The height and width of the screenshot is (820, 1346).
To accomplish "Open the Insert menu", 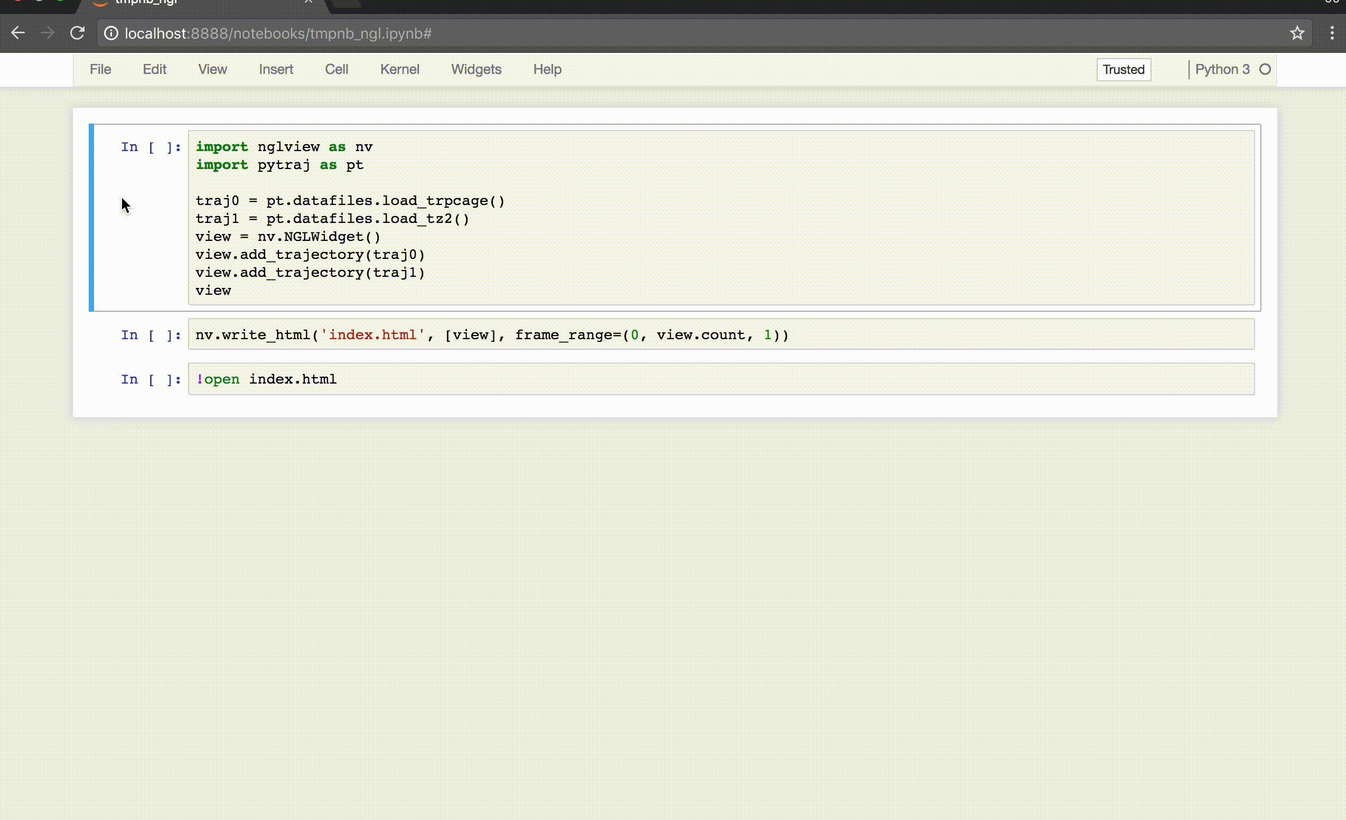I will click(x=276, y=69).
